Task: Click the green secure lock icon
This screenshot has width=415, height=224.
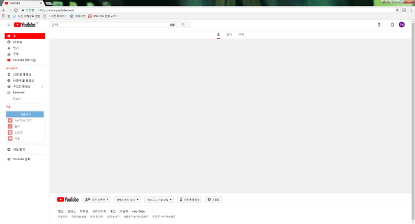Action: (23, 10)
